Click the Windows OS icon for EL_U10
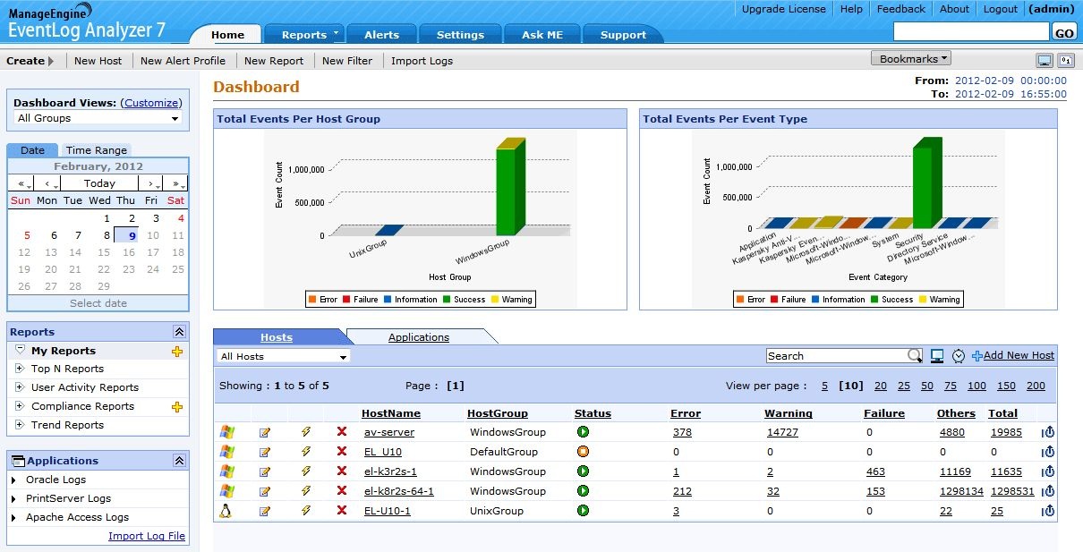 227,452
